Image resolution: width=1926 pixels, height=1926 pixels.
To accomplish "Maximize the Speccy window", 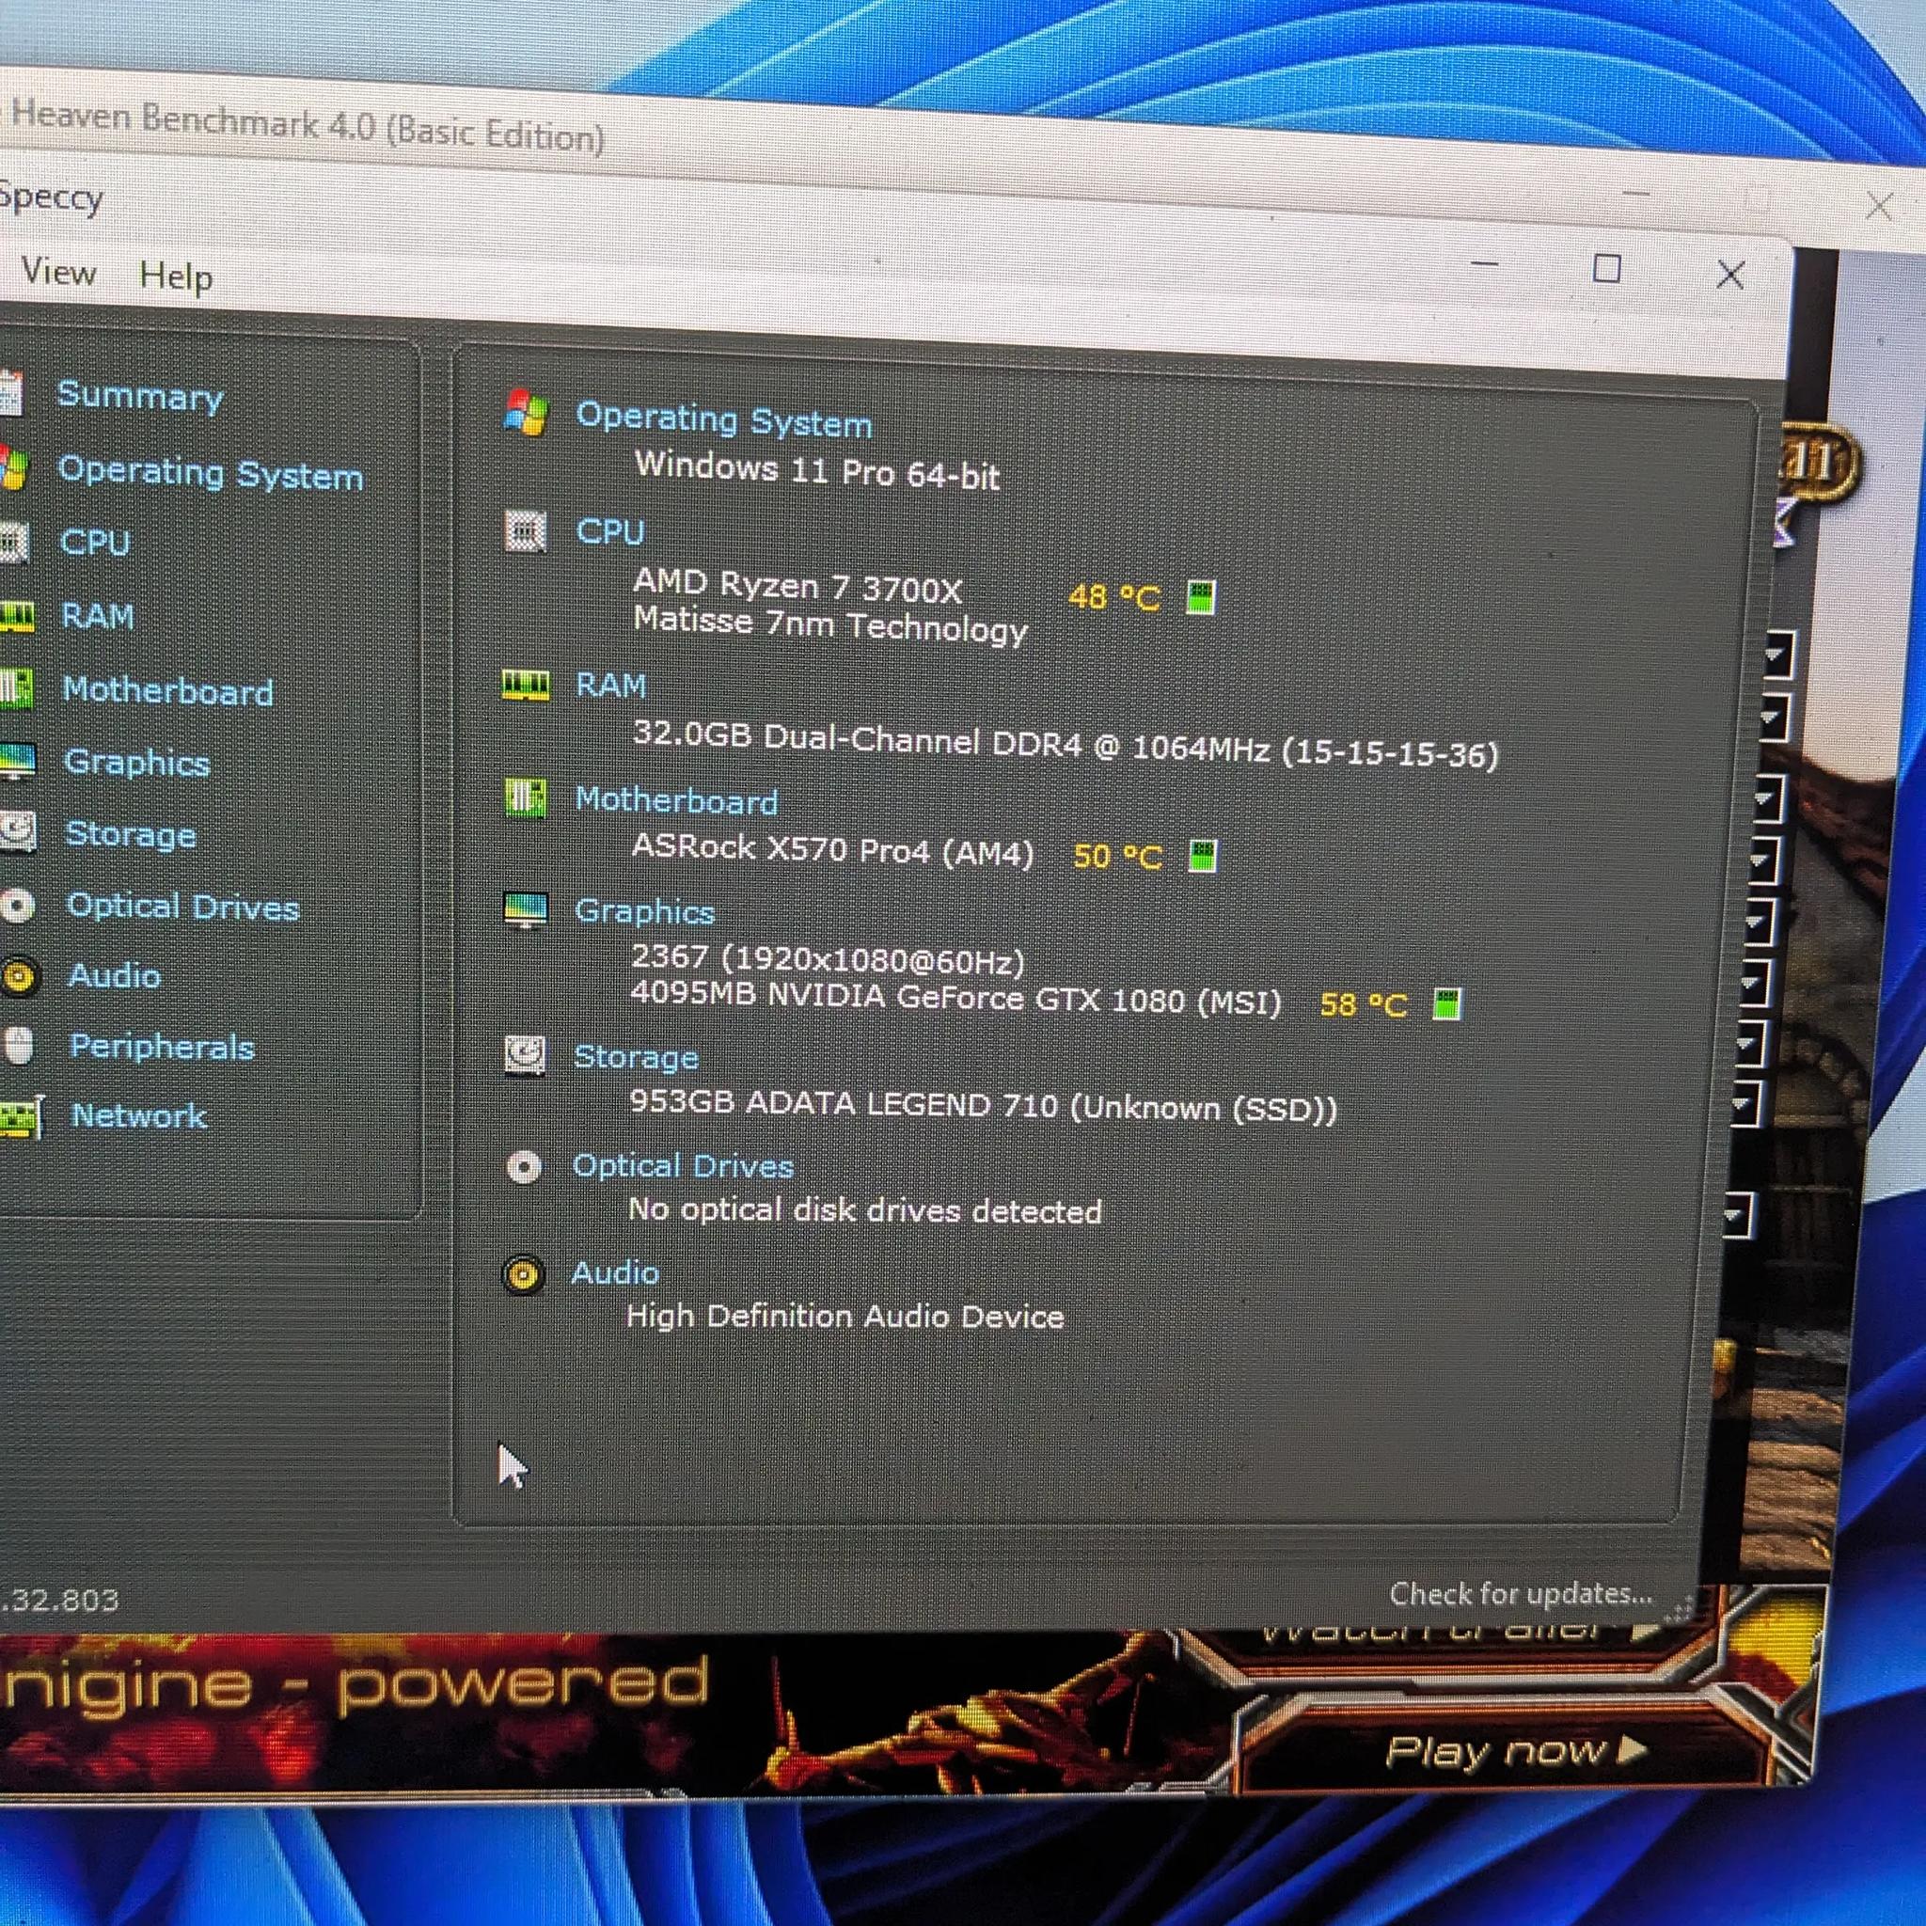I will (x=1607, y=268).
